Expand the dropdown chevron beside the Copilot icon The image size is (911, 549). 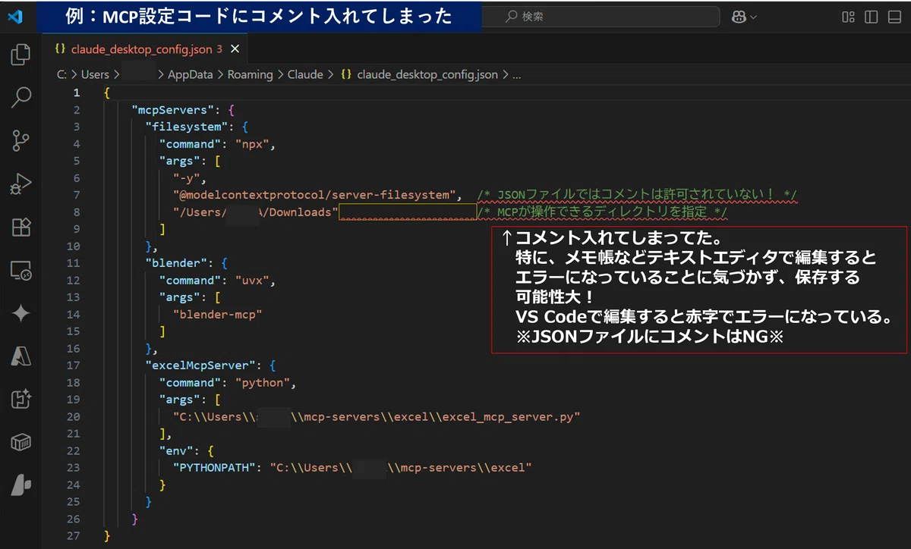click(753, 17)
